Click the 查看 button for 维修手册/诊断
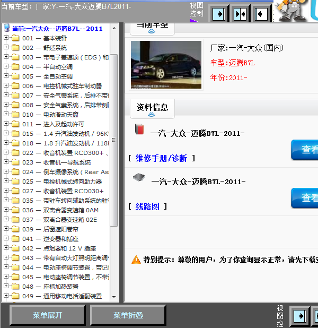The width and height of the screenshot is (318, 328). click(x=305, y=150)
